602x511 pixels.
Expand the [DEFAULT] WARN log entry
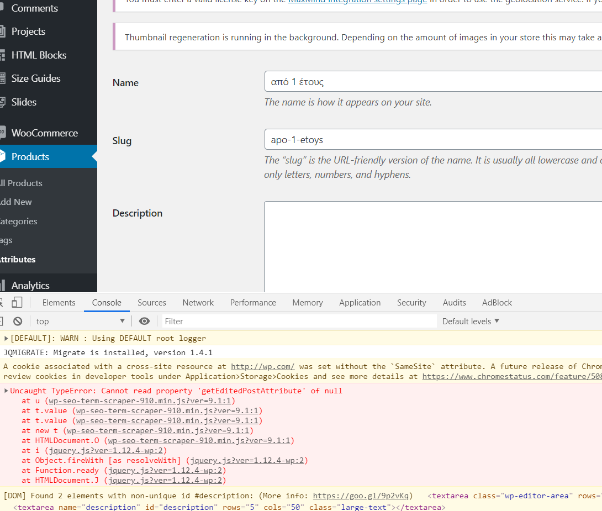tap(6, 338)
